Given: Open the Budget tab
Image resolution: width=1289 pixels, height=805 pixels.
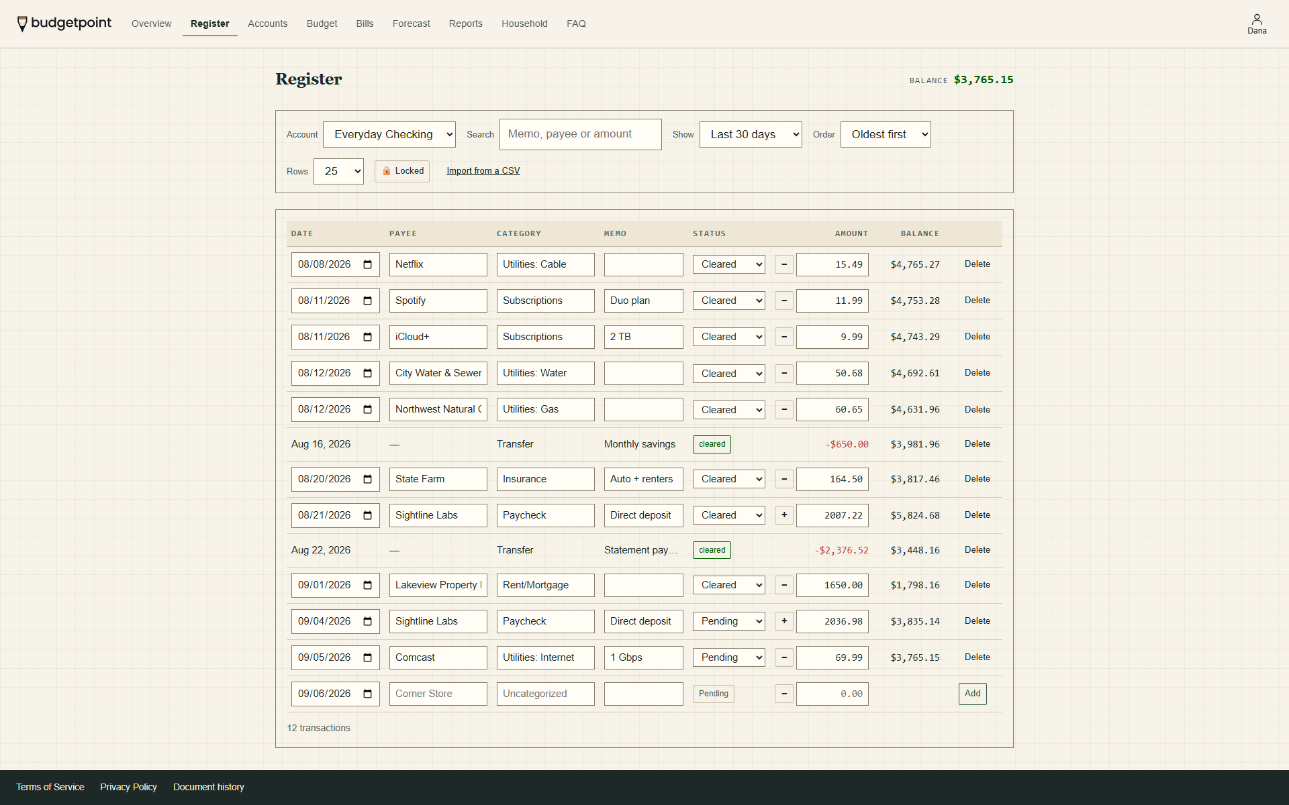Looking at the screenshot, I should pyautogui.click(x=322, y=23).
